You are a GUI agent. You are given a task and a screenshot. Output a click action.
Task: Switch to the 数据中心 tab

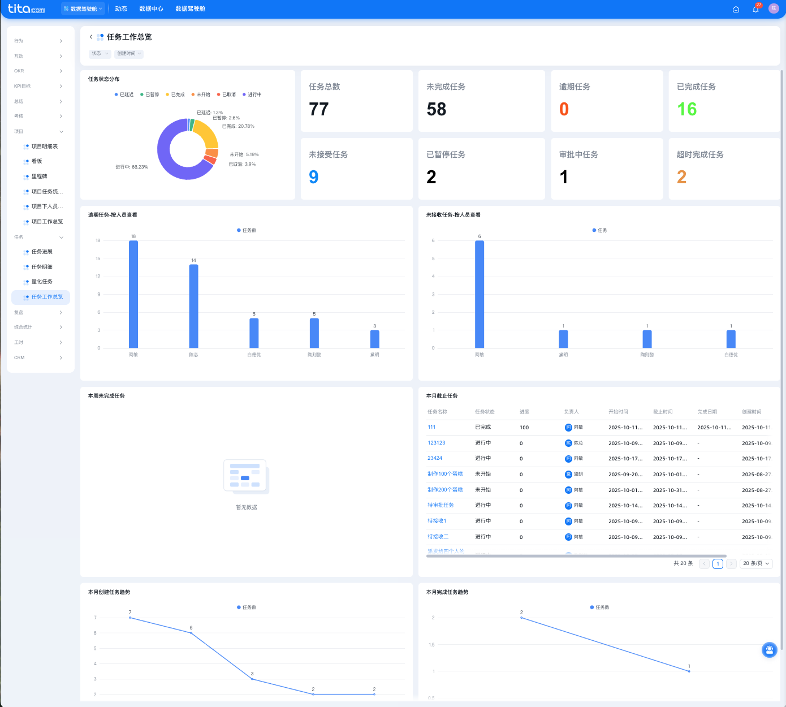point(151,9)
